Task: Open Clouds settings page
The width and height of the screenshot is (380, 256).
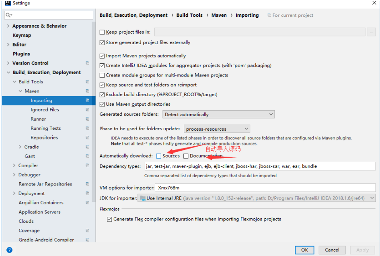Action: pos(26,221)
